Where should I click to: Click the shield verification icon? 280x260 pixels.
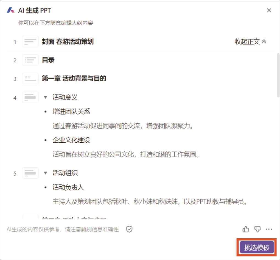coord(129,229)
